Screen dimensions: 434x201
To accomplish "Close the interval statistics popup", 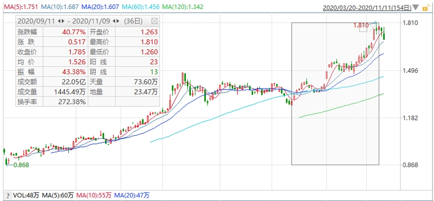I will click(x=154, y=21).
